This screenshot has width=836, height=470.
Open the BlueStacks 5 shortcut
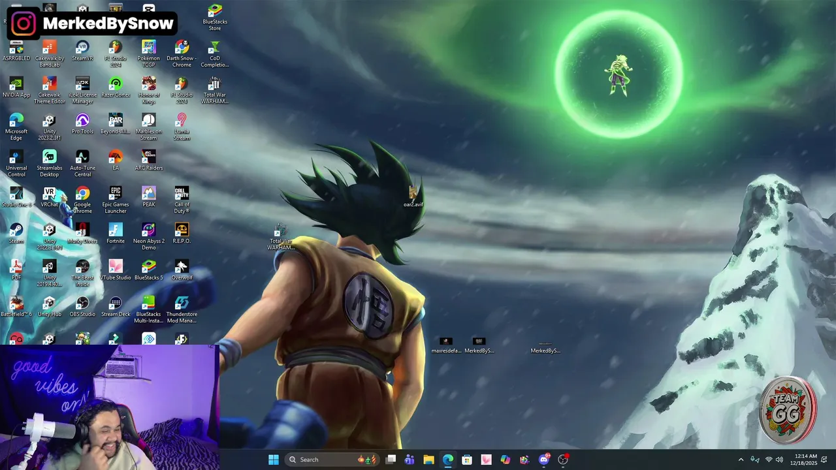coord(148,271)
